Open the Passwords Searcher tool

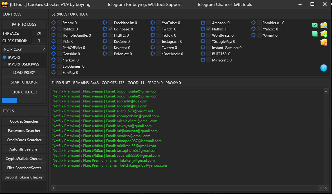pos(24,130)
